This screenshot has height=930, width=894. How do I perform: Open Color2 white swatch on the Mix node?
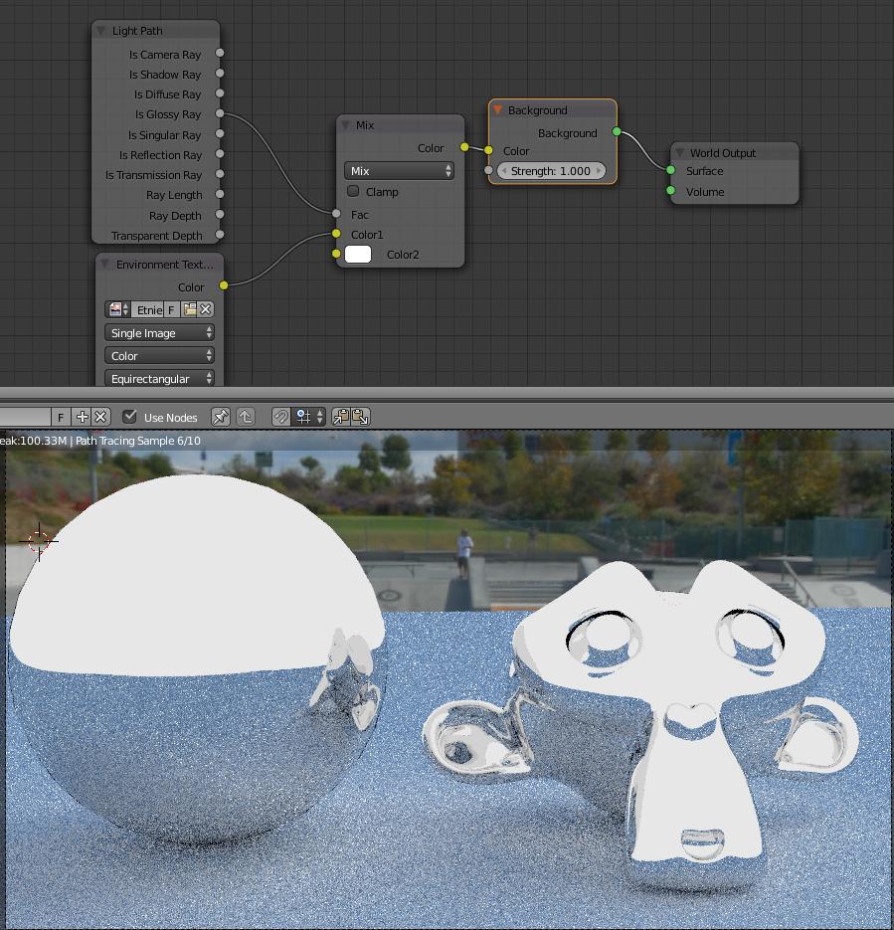tap(358, 254)
